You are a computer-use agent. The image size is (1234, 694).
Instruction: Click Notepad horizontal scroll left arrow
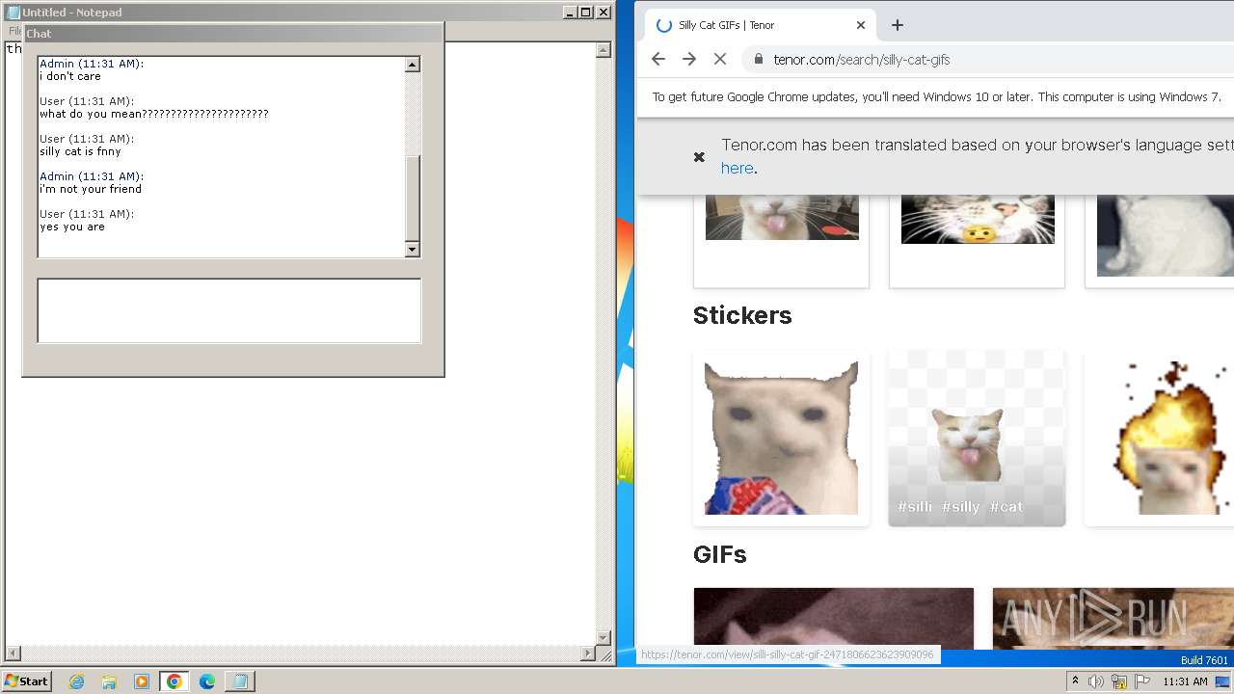(x=13, y=654)
